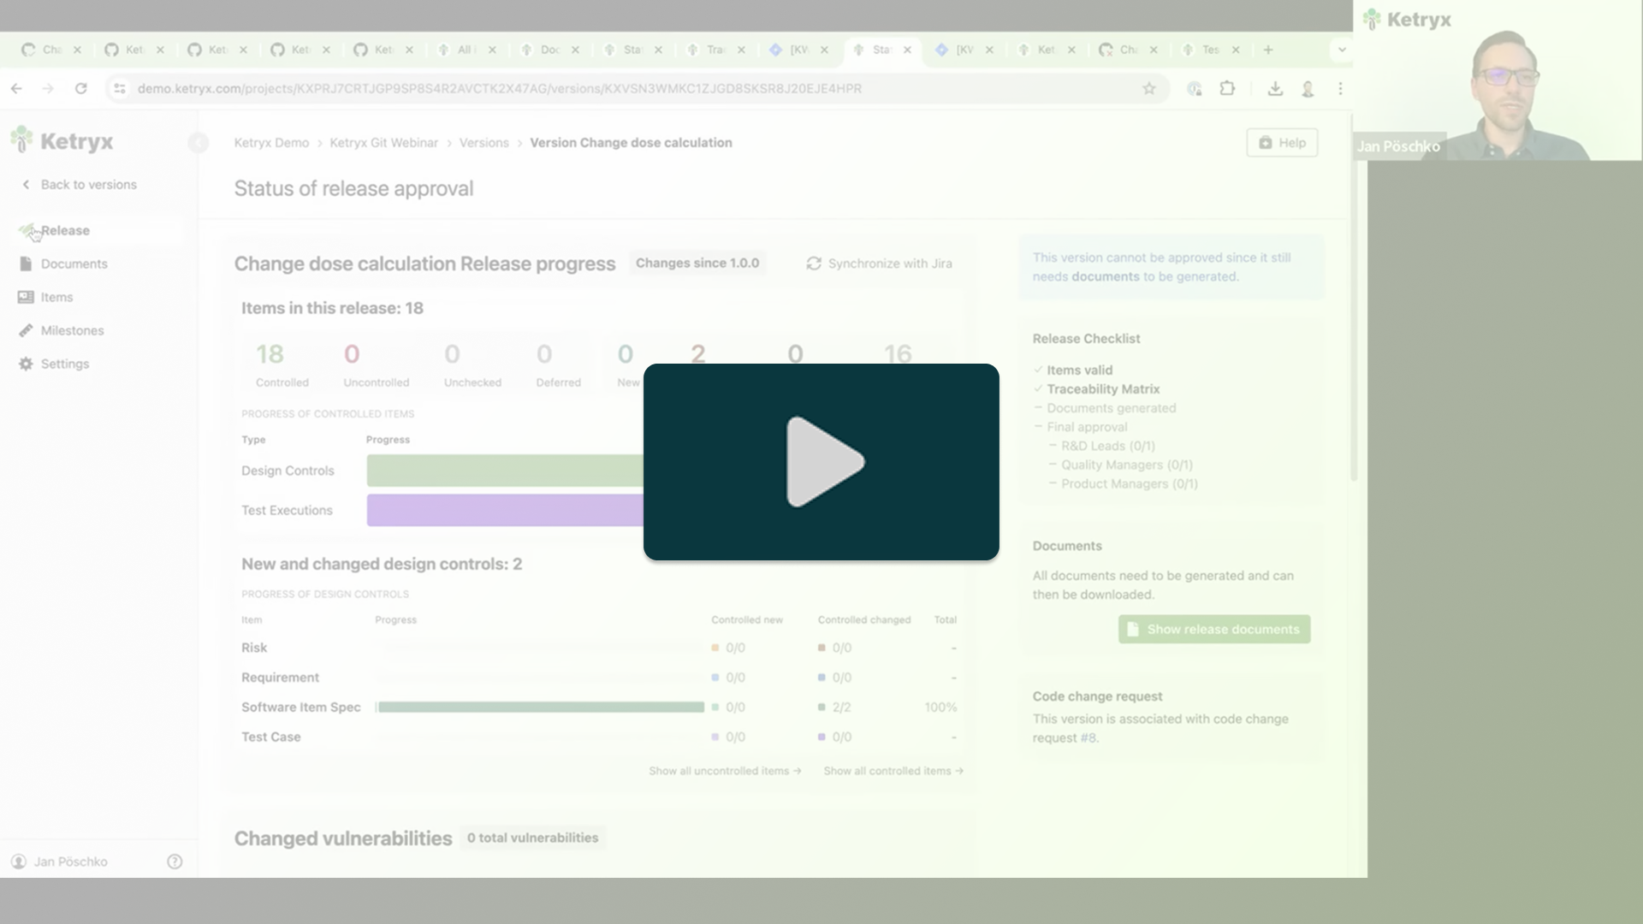Collapse the Ketryx sidebar with the chevron button

[x=198, y=142]
